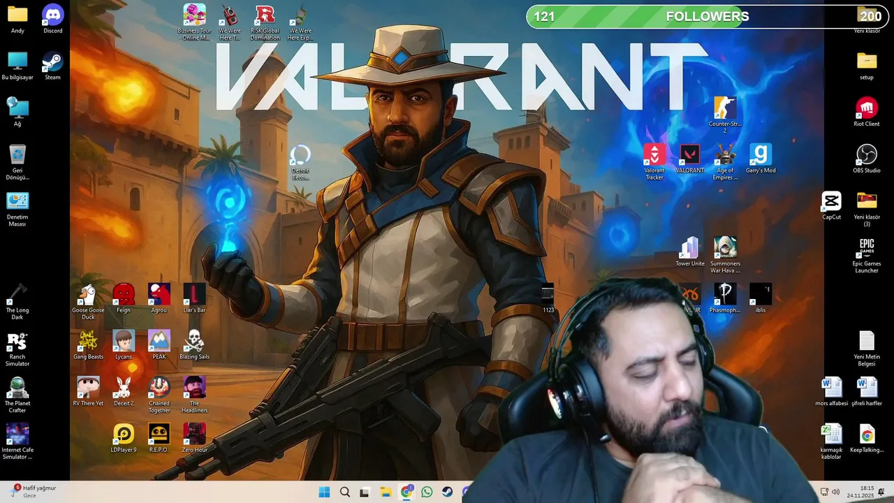The width and height of the screenshot is (894, 503).
Task: Launch Goose Goose Duck shortcut
Action: pos(88,302)
